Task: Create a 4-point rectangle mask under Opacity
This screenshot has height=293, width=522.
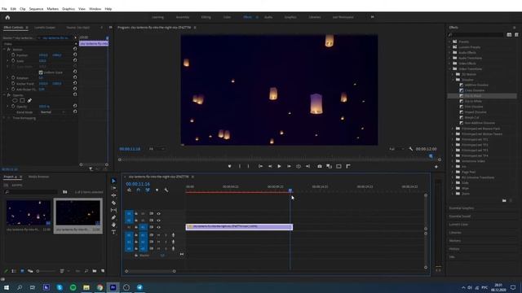Action: [x=22, y=100]
